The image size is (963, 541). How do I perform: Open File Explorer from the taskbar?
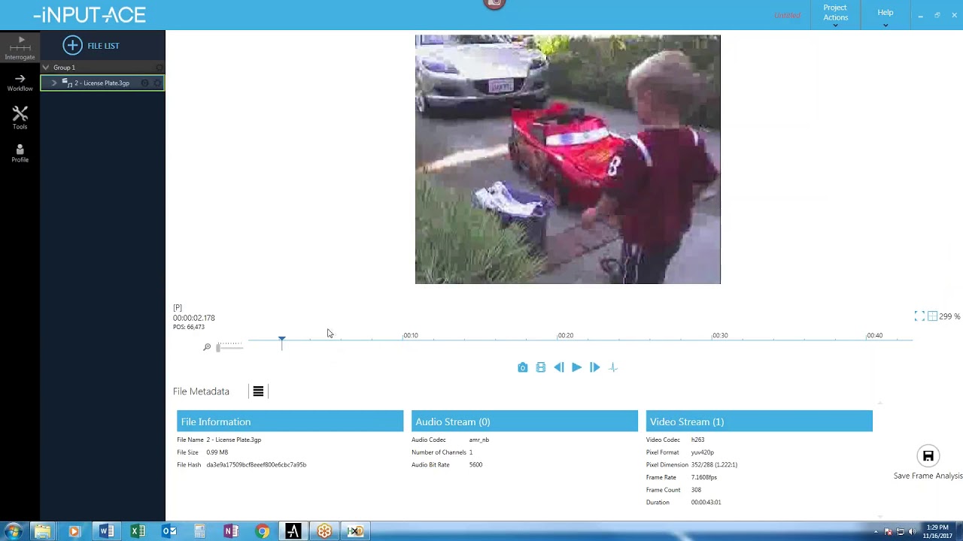click(42, 531)
